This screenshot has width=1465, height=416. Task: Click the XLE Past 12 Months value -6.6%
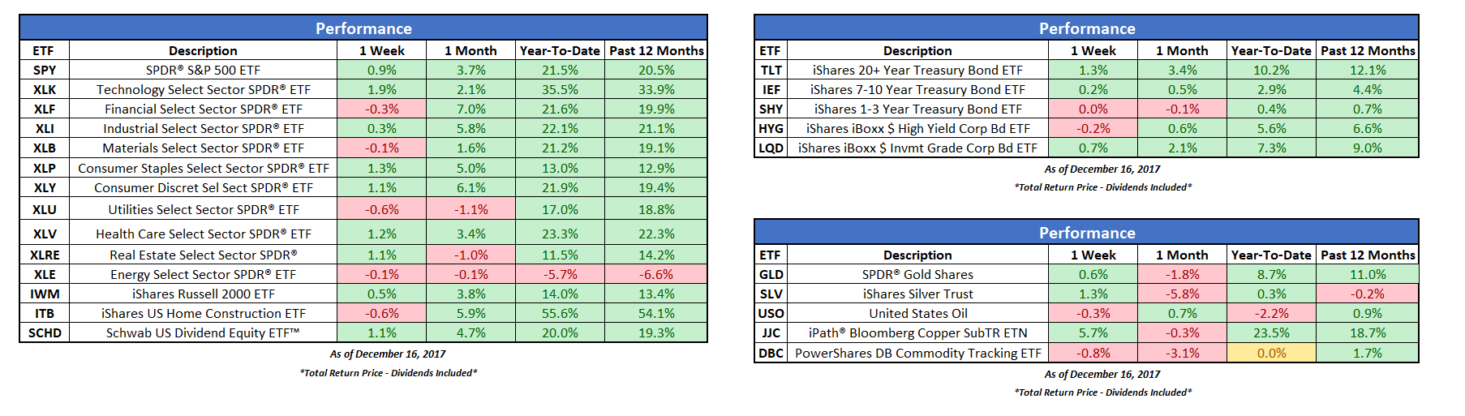[655, 275]
